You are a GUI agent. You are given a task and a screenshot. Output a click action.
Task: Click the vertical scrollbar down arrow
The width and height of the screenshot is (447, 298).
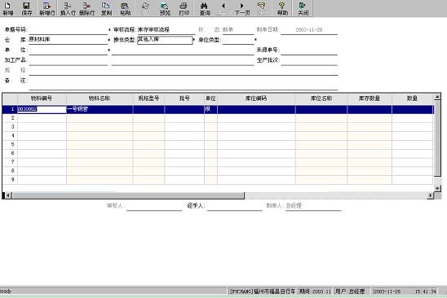[437, 188]
